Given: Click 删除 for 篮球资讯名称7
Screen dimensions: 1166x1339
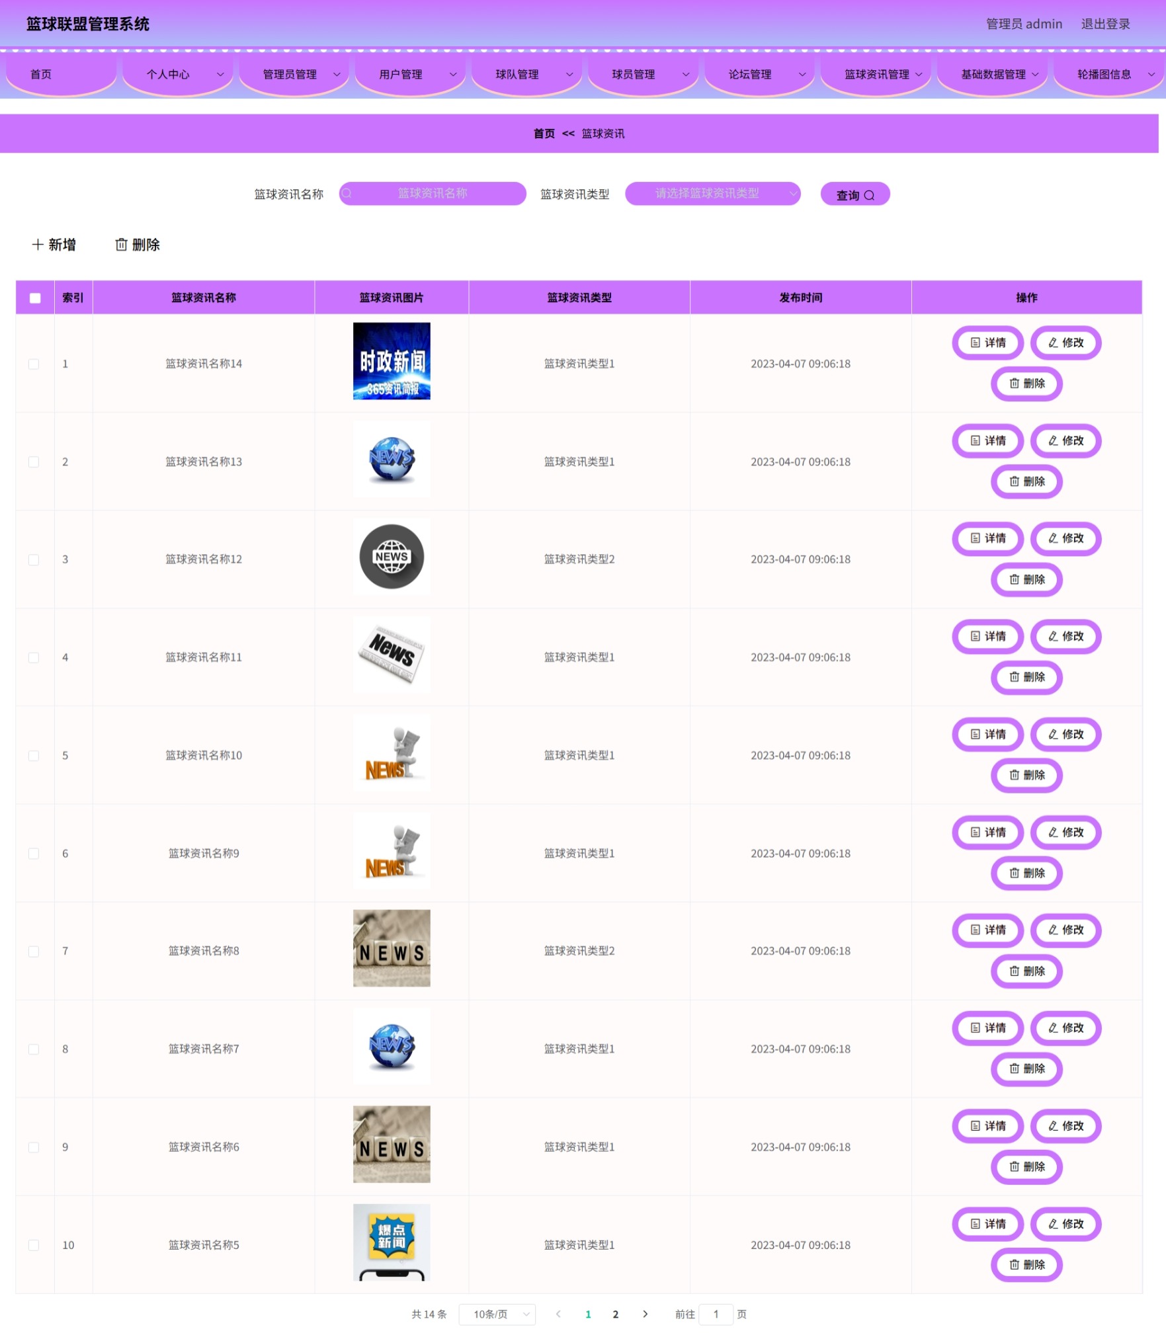Looking at the screenshot, I should click(x=1026, y=1069).
